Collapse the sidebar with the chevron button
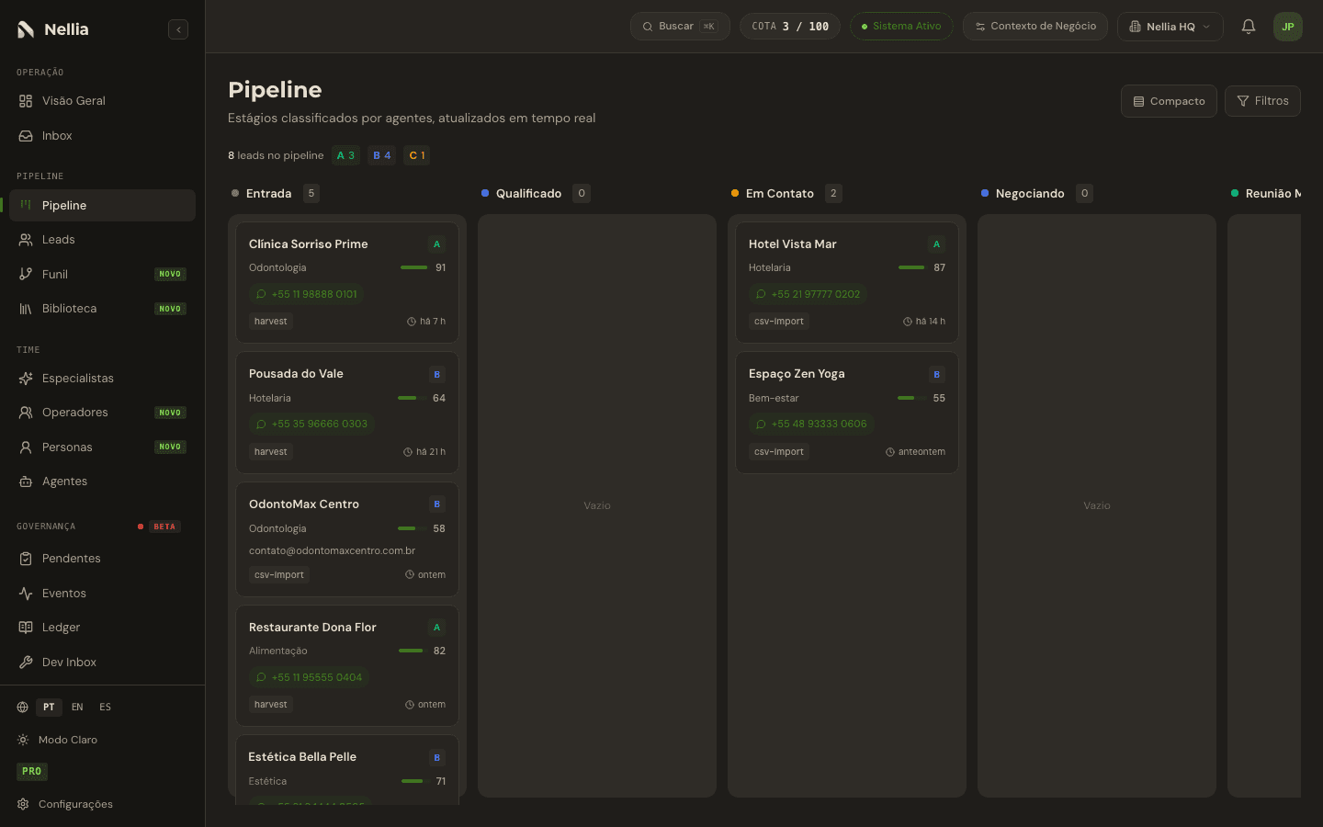 (178, 29)
